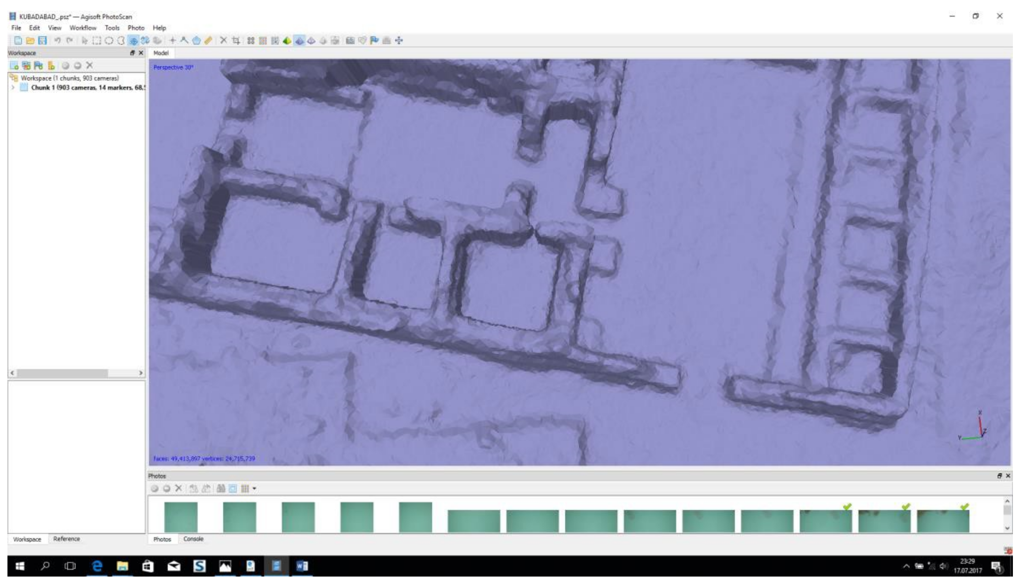Viewport: 1020px width, 584px height.
Task: Switch to the Reference tab
Action: coord(67,539)
